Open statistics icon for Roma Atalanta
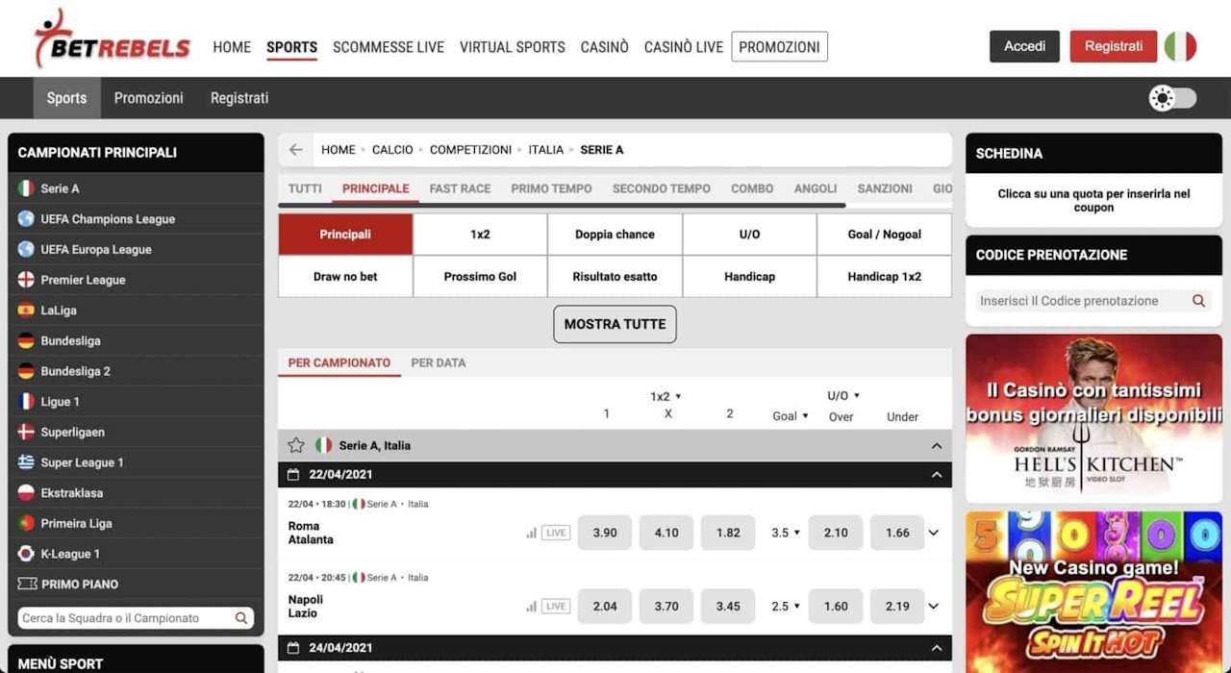Viewport: 1231px width, 673px height. click(x=531, y=533)
